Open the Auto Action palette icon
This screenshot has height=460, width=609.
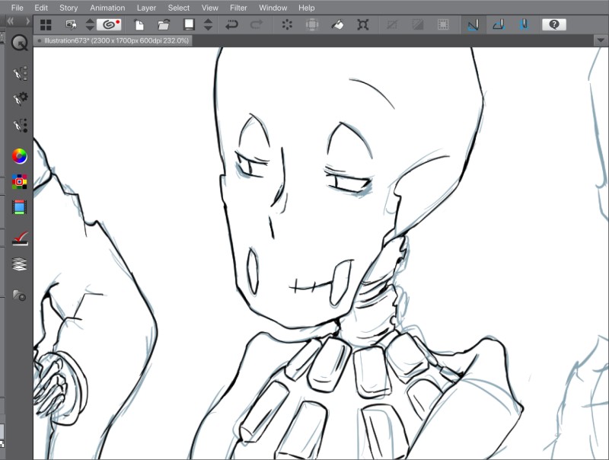tap(20, 238)
